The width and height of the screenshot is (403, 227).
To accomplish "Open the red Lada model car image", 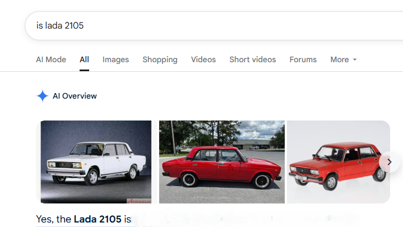I will [x=338, y=161].
